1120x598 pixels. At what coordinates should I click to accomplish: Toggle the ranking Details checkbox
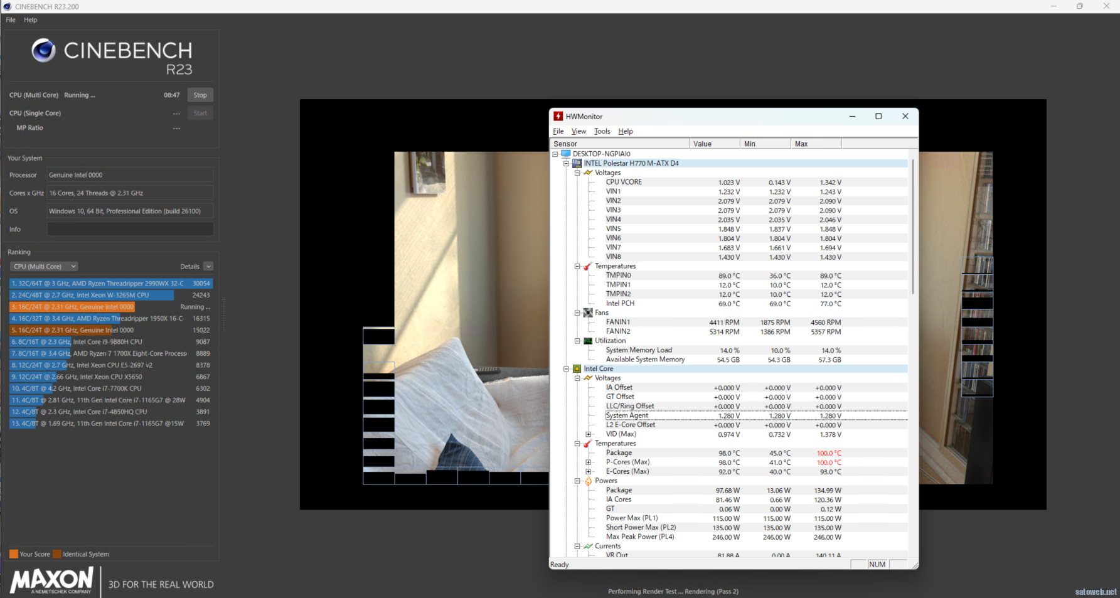209,267
